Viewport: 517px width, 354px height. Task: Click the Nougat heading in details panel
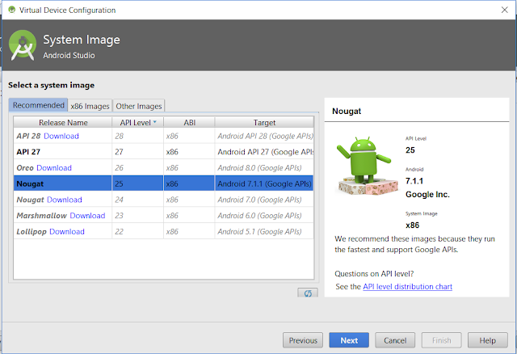[x=347, y=112]
